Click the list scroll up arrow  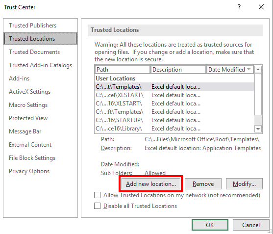click(258, 70)
